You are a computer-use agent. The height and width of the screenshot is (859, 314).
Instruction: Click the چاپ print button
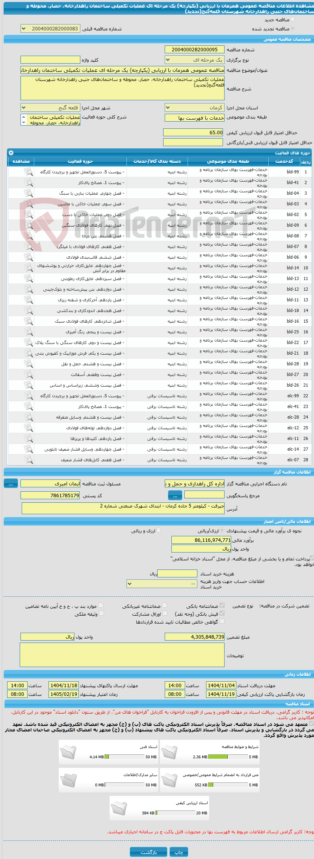pos(179,852)
